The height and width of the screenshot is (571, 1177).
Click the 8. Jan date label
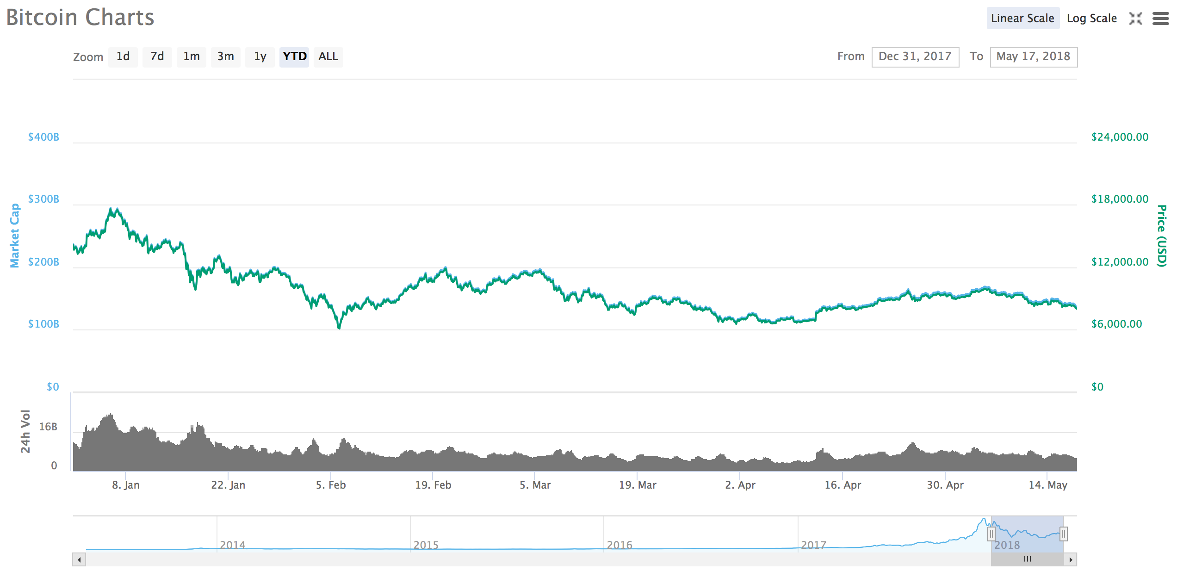(x=125, y=485)
